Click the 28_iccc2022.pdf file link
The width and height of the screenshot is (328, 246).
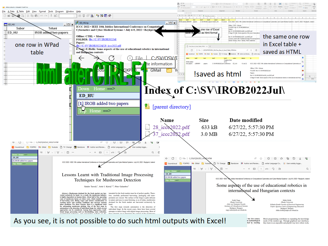[171, 127]
